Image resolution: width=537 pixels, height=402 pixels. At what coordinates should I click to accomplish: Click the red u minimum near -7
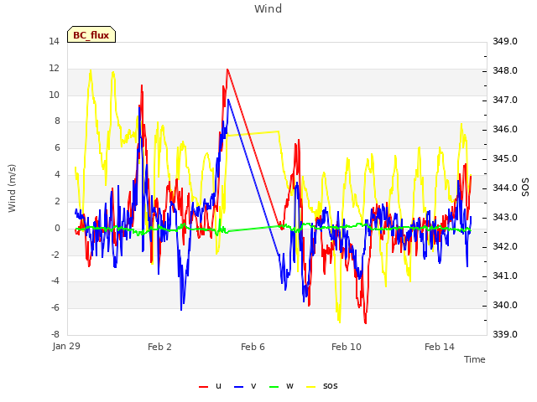pos(366,322)
